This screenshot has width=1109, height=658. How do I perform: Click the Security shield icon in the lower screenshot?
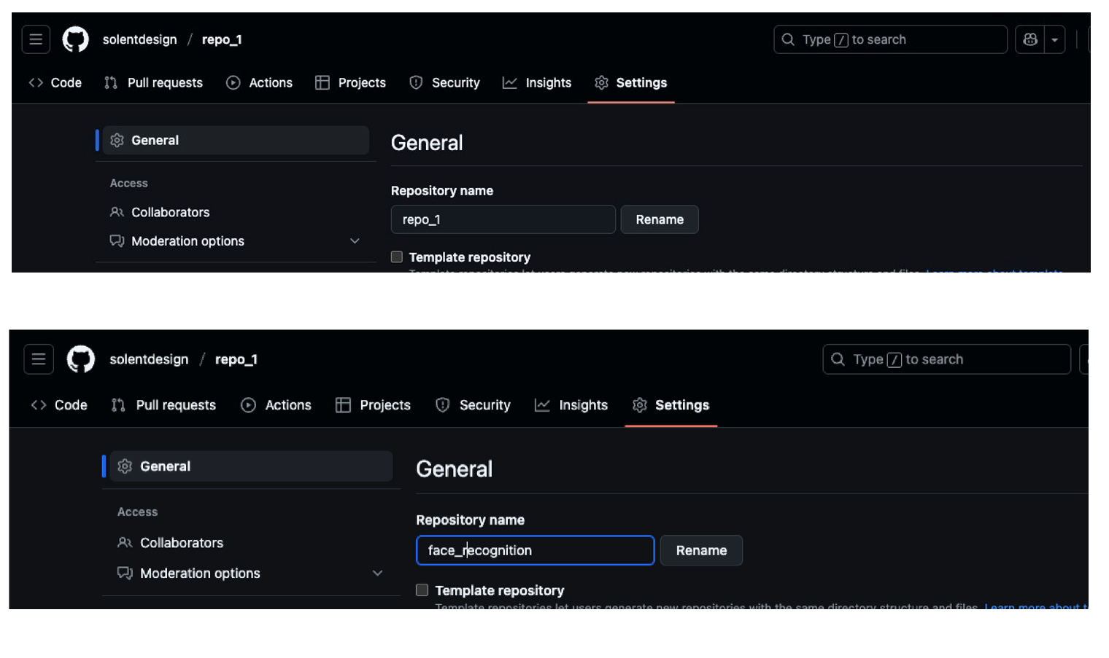click(x=442, y=405)
